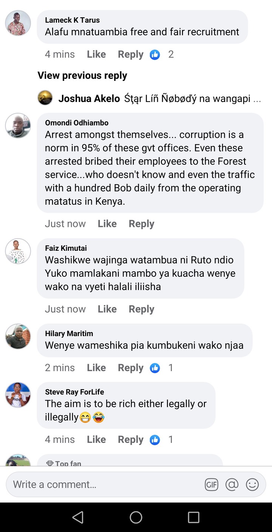Open Steve Ray ForLife's profile picture
The width and height of the screenshot is (272, 532).
[18, 395]
